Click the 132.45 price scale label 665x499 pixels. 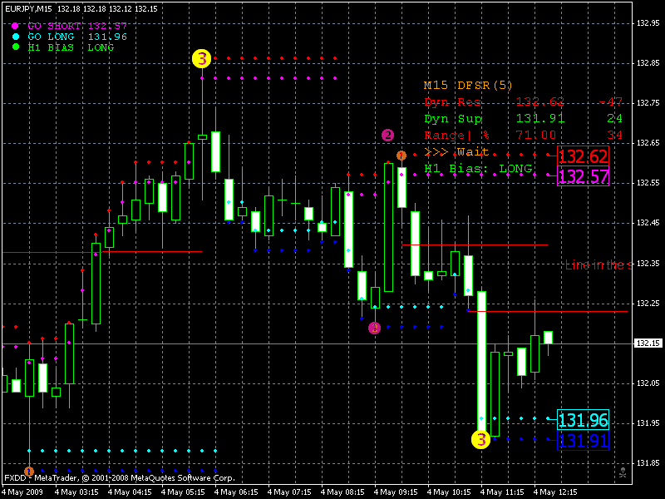[648, 222]
